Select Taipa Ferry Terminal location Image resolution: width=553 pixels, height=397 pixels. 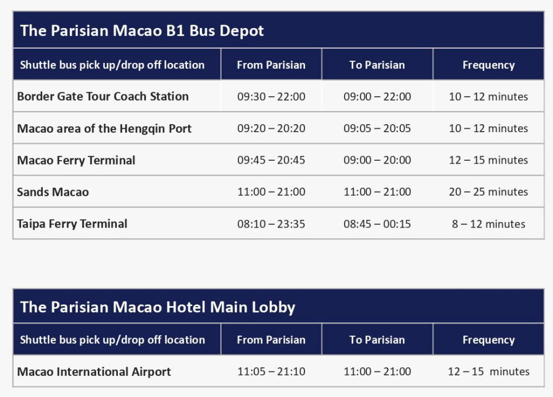point(72,224)
